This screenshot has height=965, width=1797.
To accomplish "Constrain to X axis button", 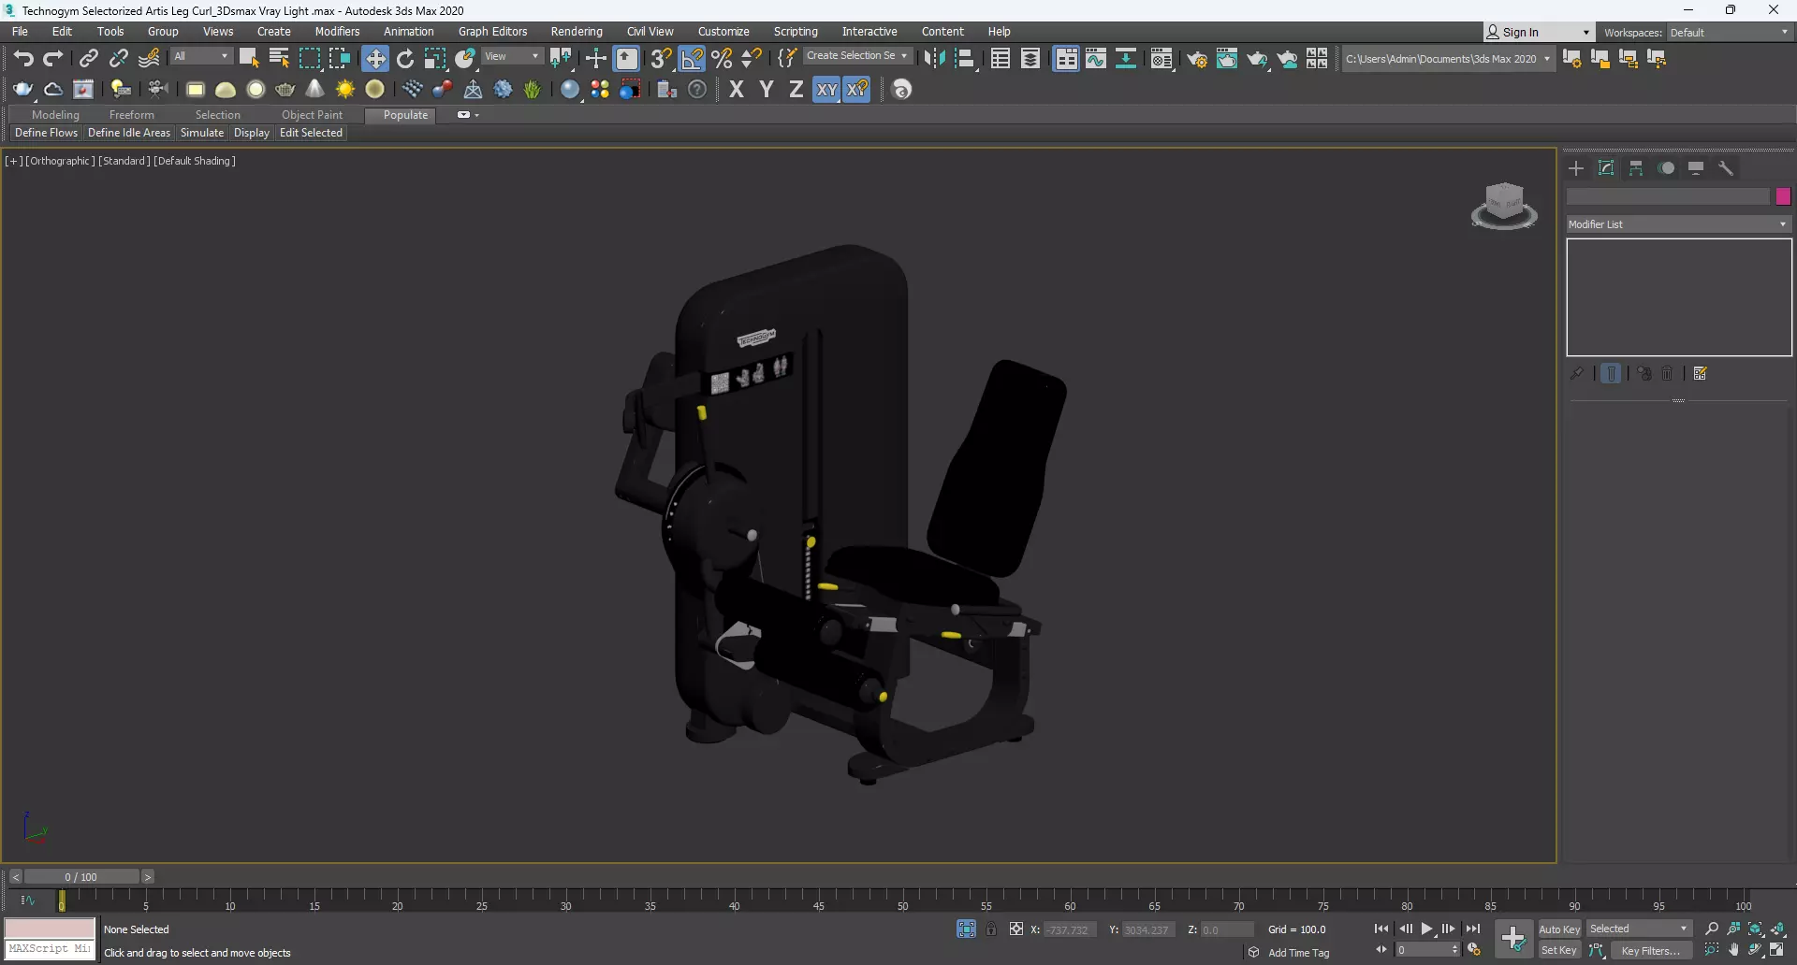I will pos(737,89).
